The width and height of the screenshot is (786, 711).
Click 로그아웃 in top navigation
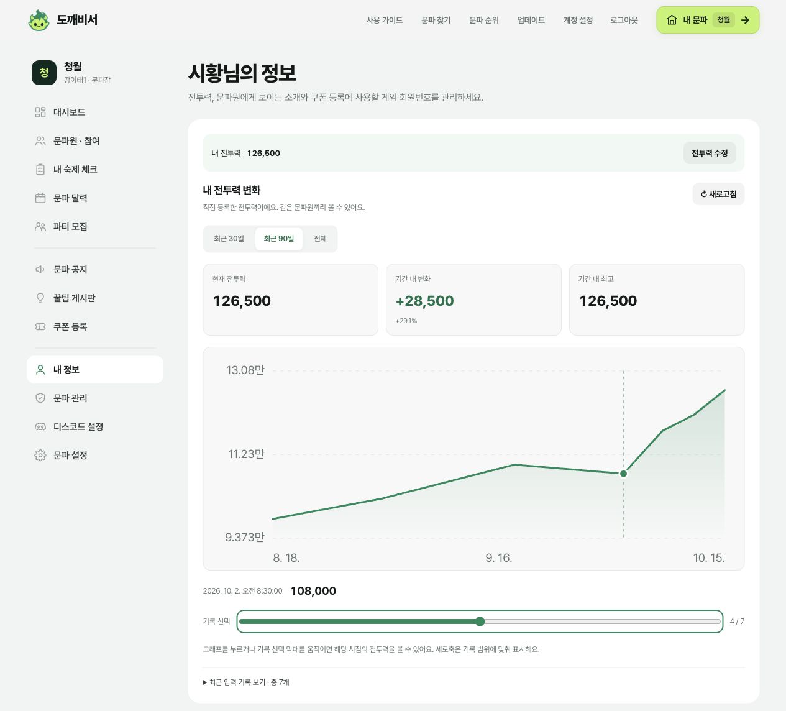[x=624, y=20]
